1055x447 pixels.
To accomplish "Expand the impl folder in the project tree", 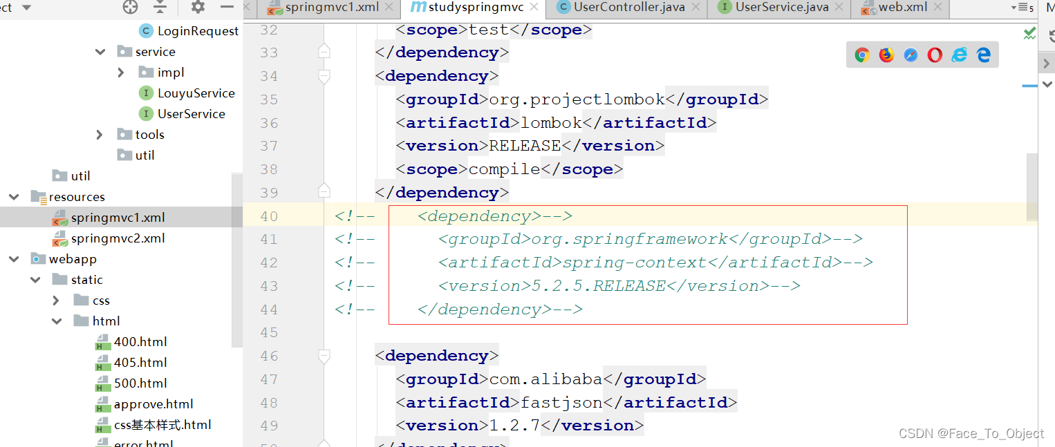I will tap(122, 72).
